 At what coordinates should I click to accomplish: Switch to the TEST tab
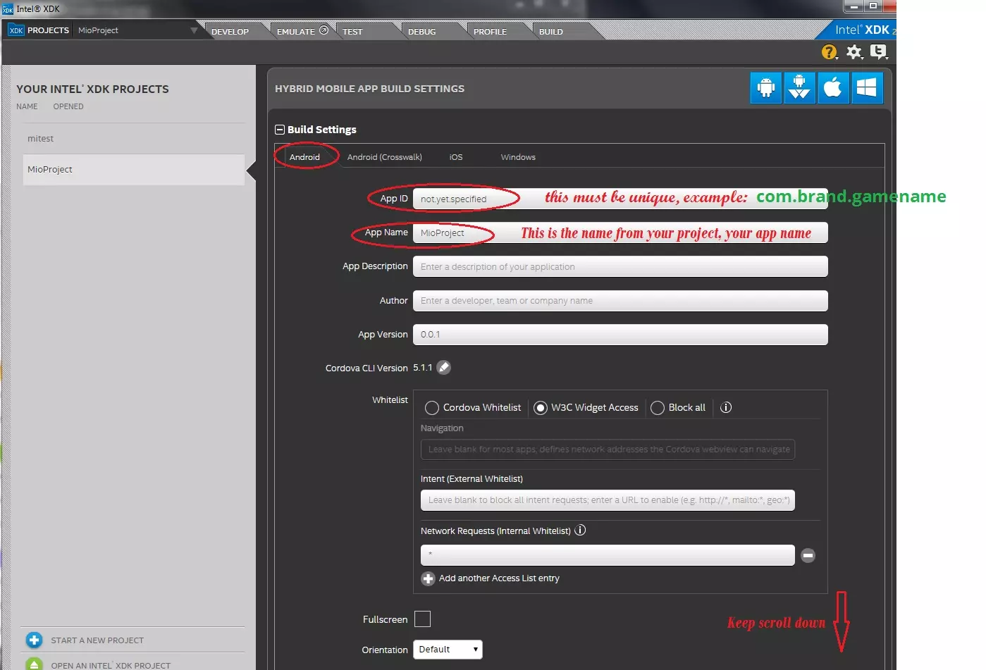352,32
